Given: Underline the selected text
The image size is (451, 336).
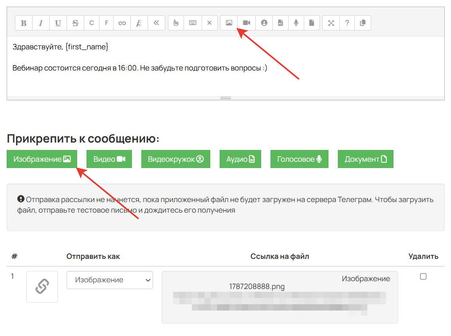Looking at the screenshot, I should click(x=58, y=23).
